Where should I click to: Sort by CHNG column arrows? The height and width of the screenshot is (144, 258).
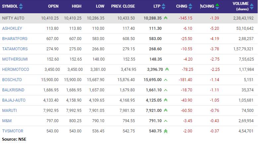coord(190,6)
